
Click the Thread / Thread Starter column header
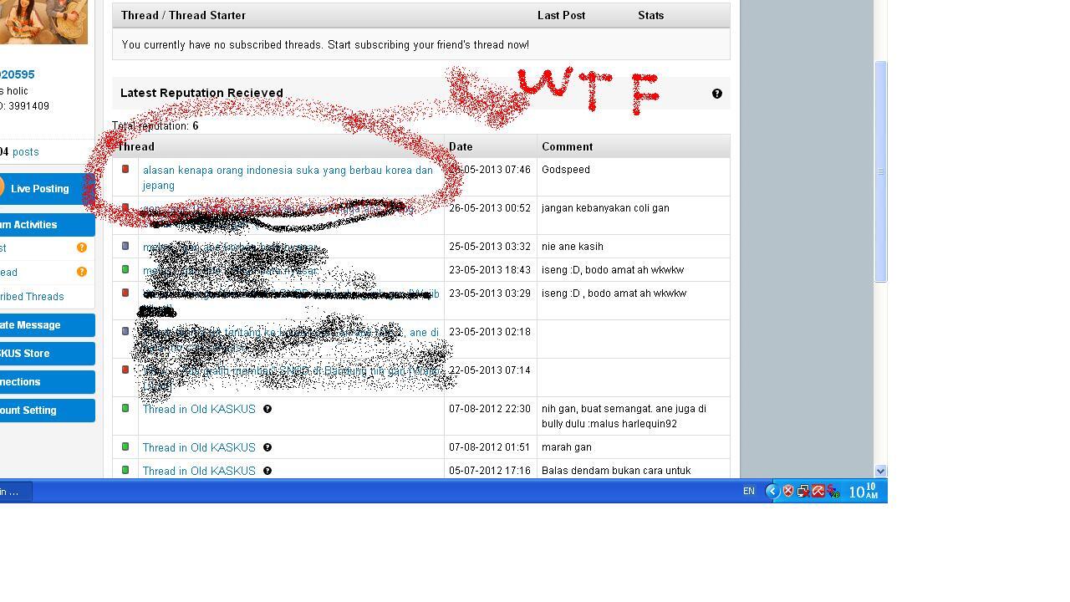point(183,15)
